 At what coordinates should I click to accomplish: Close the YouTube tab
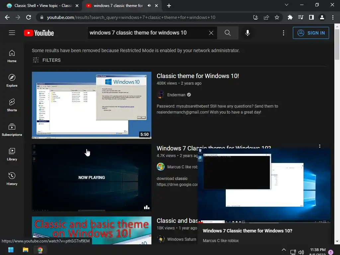coord(156,6)
